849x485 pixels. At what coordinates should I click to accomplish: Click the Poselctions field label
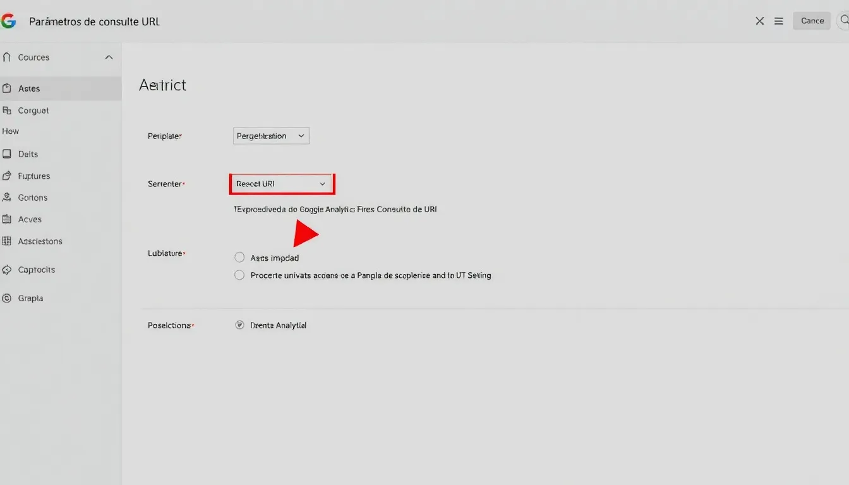pyautogui.click(x=171, y=325)
